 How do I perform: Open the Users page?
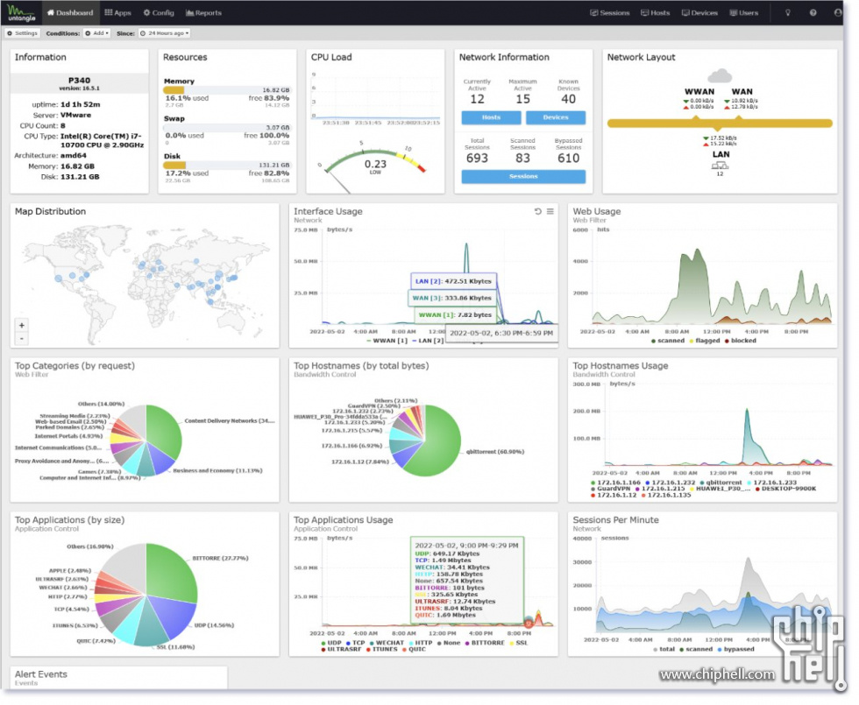pos(744,12)
